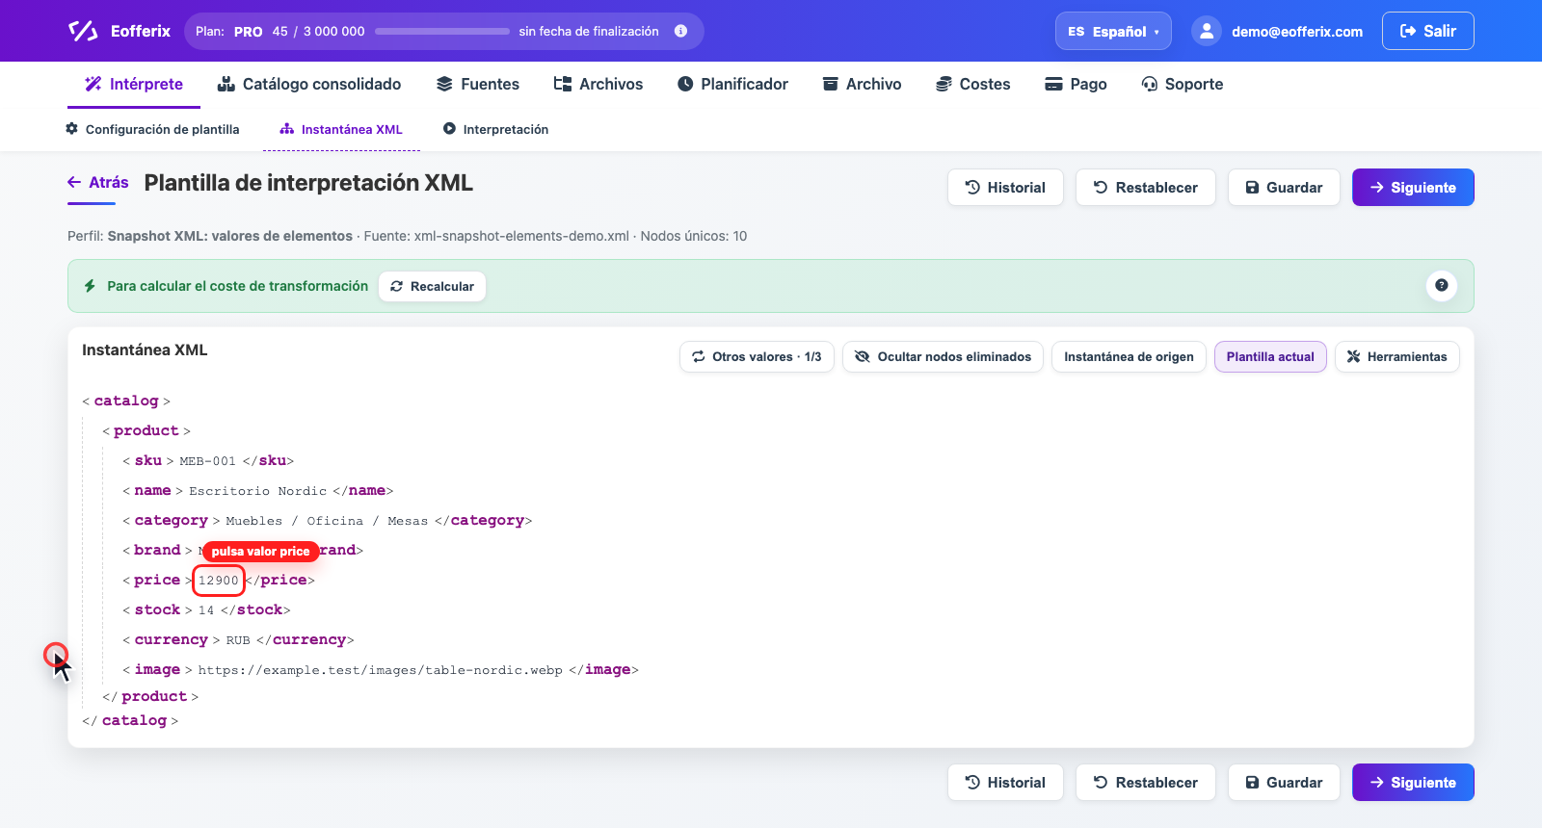Click top Guardar button
The image size is (1542, 828).
click(1284, 188)
